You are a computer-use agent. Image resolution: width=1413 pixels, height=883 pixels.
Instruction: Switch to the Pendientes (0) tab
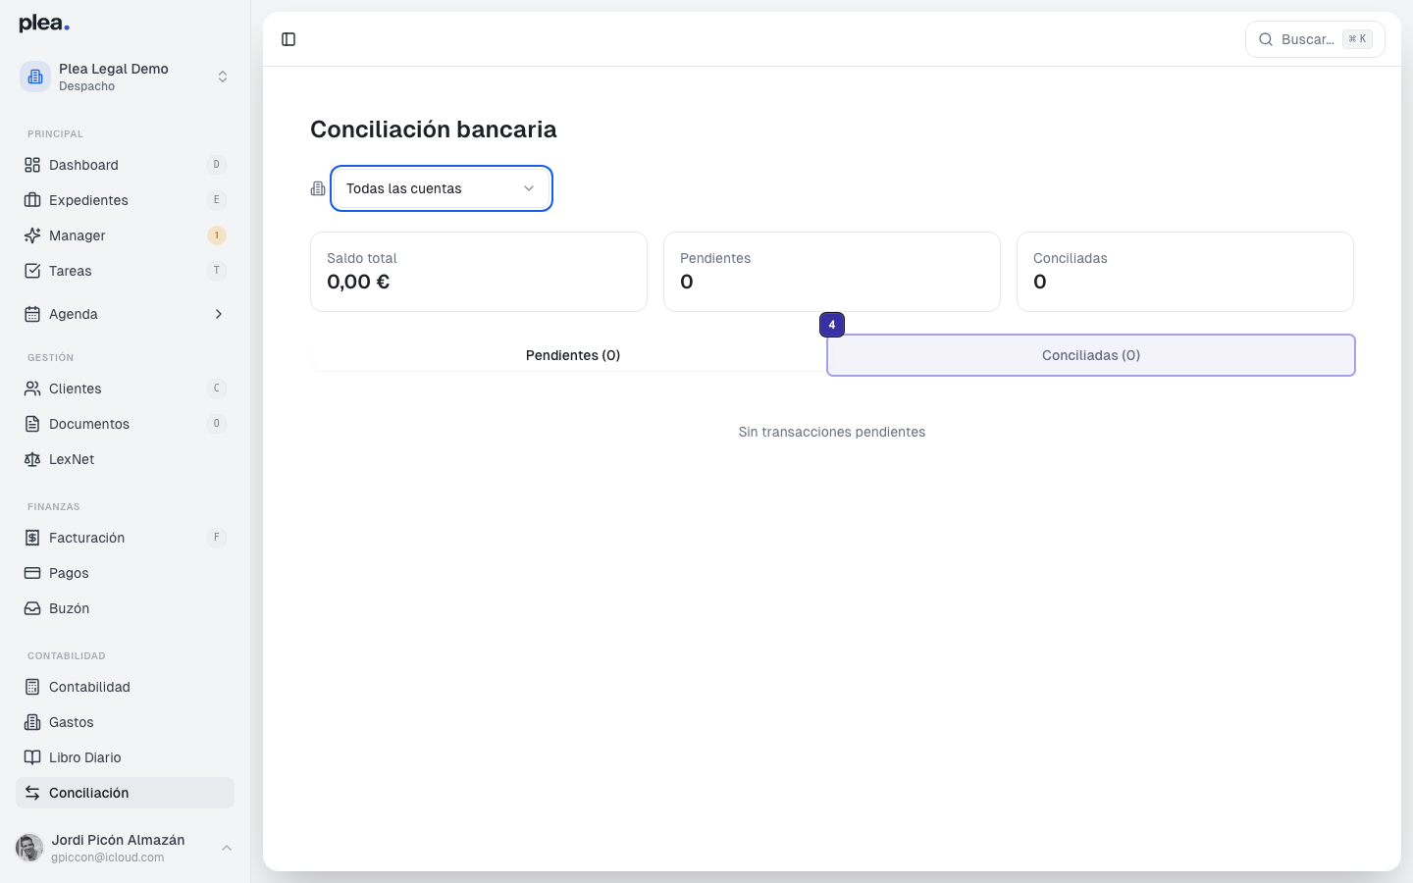click(573, 355)
